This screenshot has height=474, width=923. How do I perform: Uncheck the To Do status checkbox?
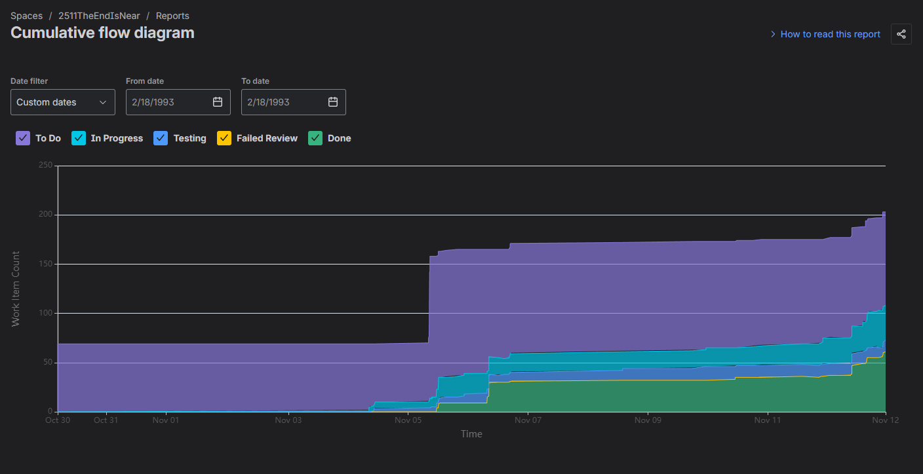23,138
